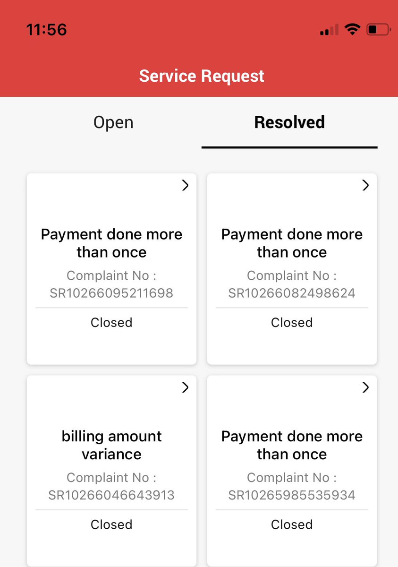Tap the cellular signal bars icon

(x=329, y=30)
